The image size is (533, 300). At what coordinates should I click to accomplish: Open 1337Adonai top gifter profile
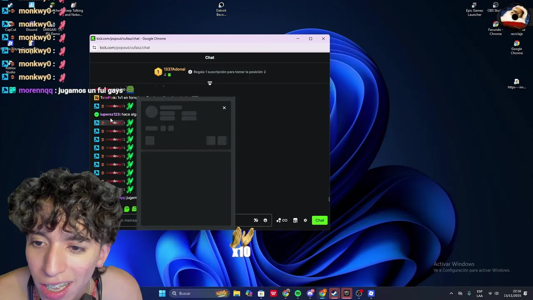pyautogui.click(x=174, y=69)
